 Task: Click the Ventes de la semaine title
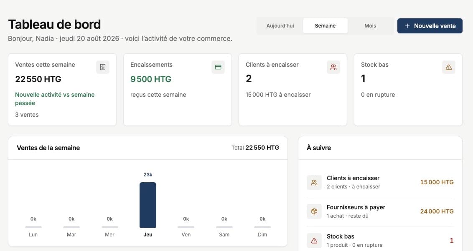48,148
